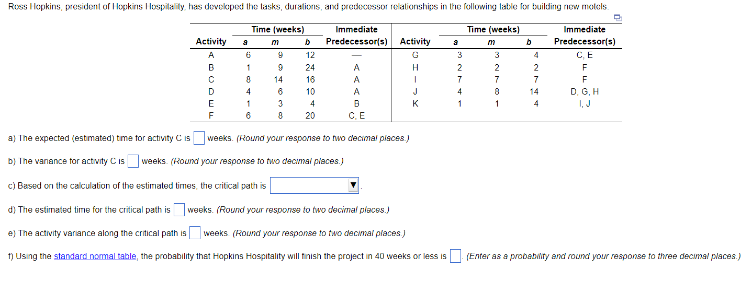Click the predecessor entry C, E for activity G
This screenshot has width=752, height=304.
(585, 55)
